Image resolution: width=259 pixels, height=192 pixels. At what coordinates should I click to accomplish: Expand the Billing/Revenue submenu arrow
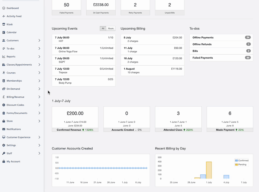[39, 97]
